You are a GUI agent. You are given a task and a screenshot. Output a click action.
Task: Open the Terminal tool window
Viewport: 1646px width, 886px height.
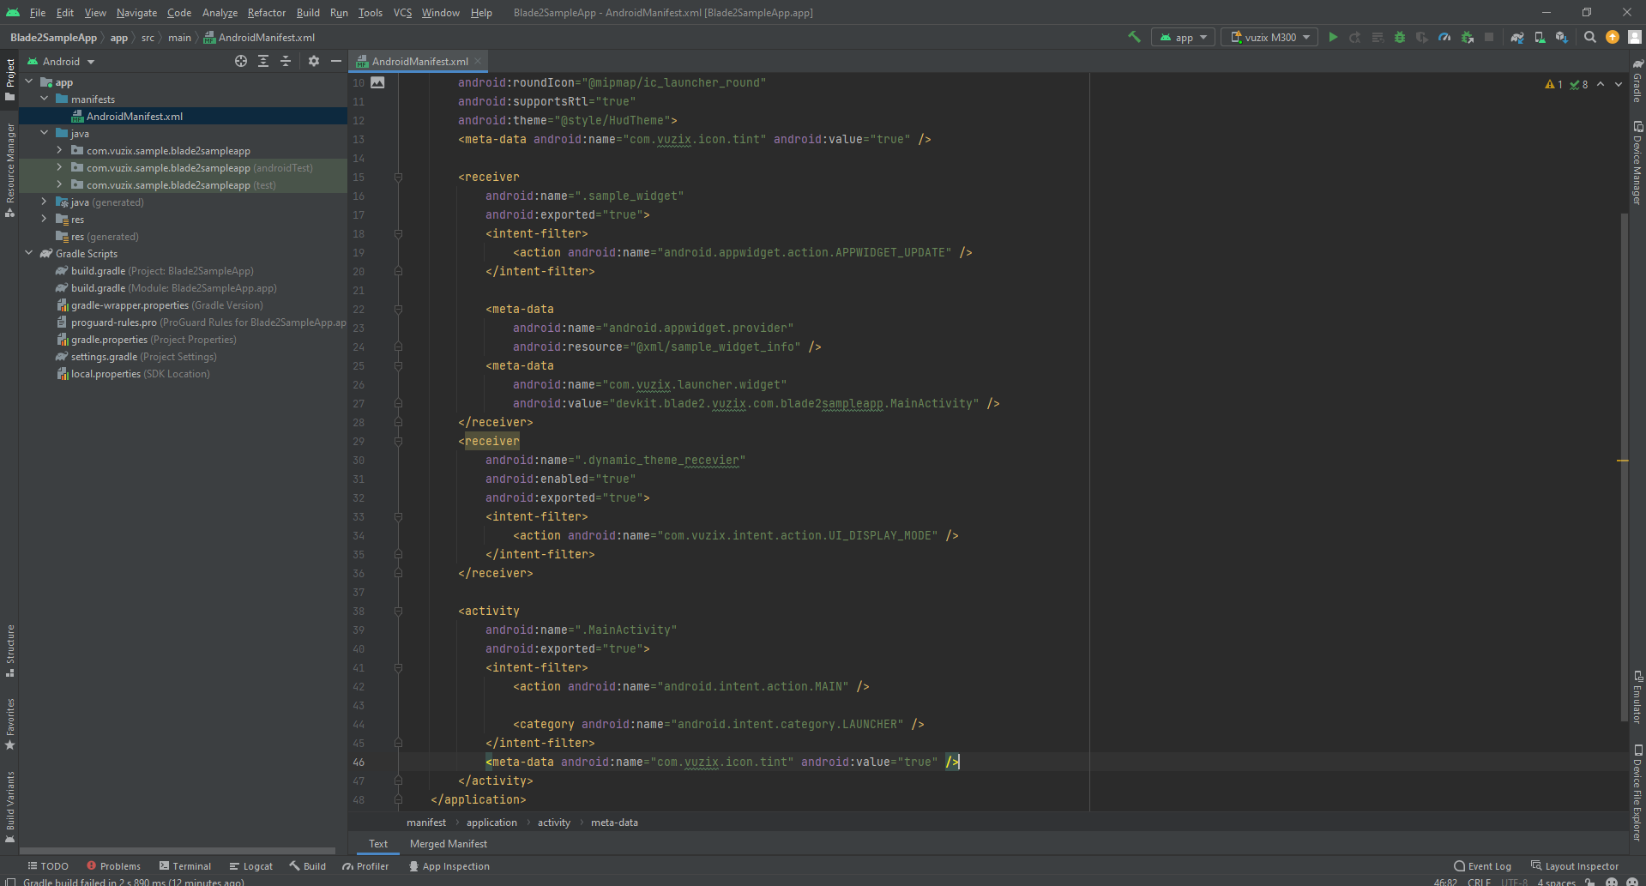pyautogui.click(x=185, y=866)
